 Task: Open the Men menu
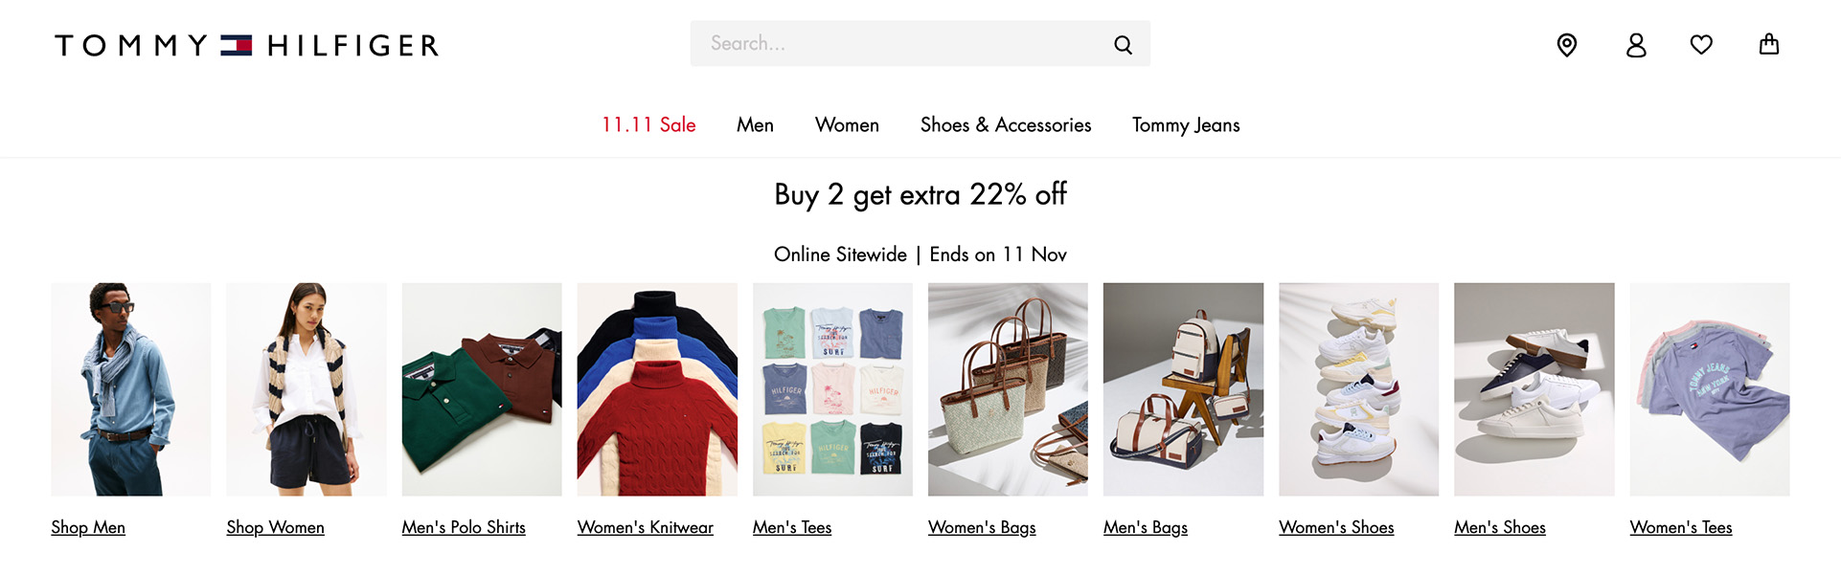755,125
